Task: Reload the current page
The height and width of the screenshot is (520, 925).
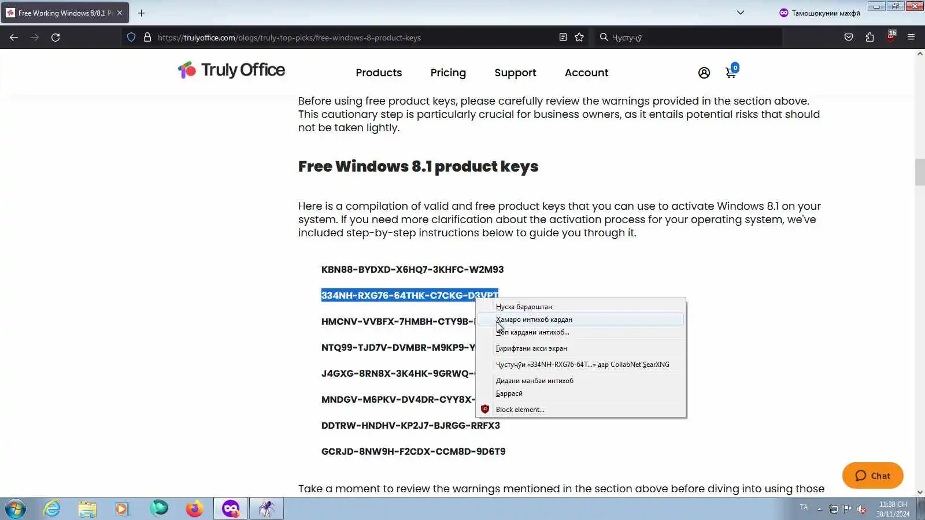Action: [x=55, y=38]
